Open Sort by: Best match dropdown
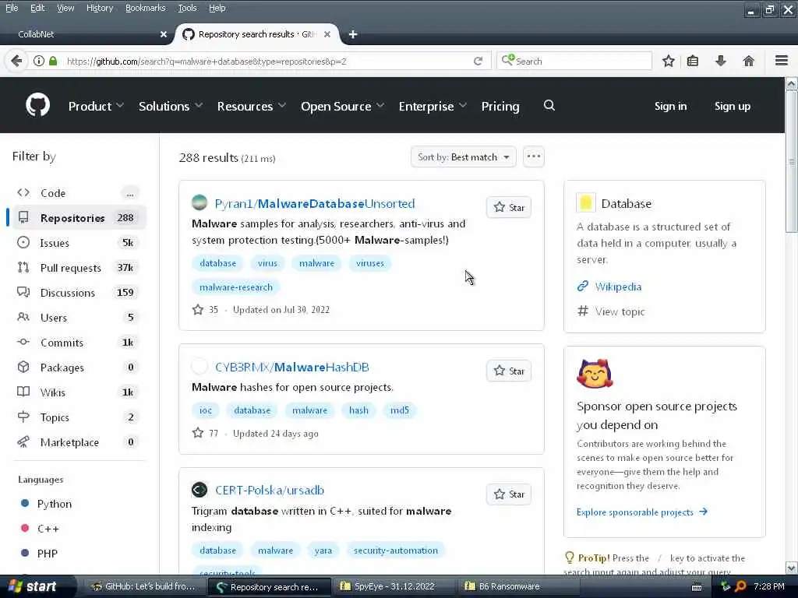The width and height of the screenshot is (798, 598). [463, 157]
